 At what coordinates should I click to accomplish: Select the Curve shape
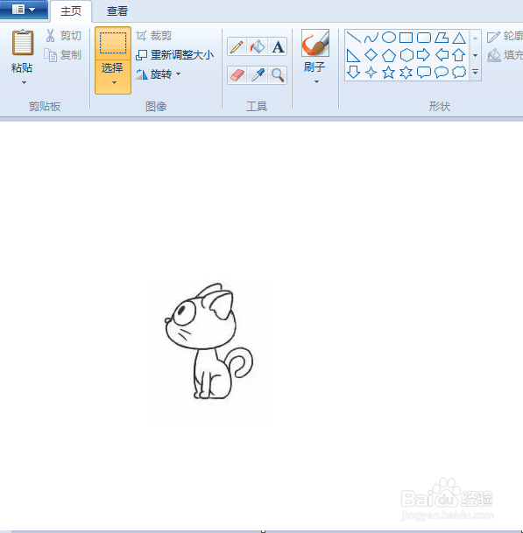371,38
